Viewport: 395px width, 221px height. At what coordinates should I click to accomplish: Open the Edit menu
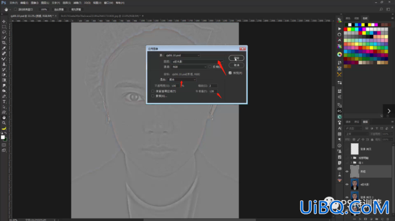click(24, 3)
